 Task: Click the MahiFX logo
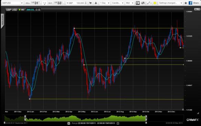[193, 120]
